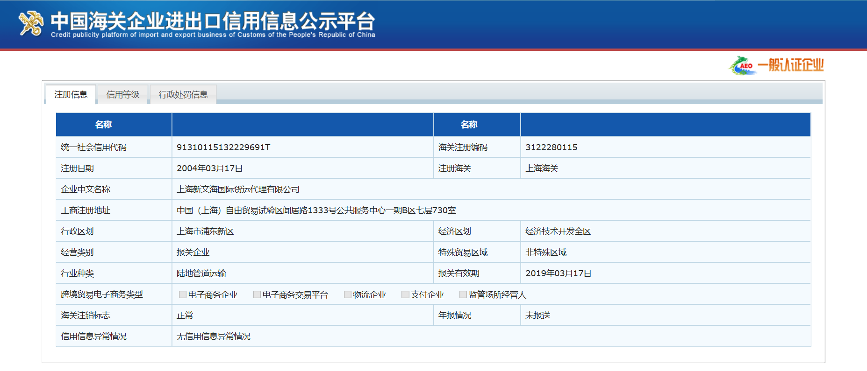The height and width of the screenshot is (371, 867).
Task: Click the 无信用信息异常情况 value
Action: [214, 336]
